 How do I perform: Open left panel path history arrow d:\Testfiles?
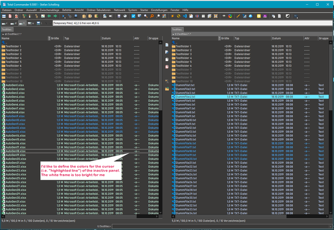click(x=3, y=34)
